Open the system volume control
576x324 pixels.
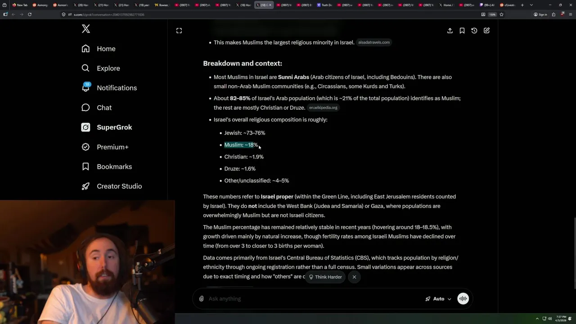549,319
